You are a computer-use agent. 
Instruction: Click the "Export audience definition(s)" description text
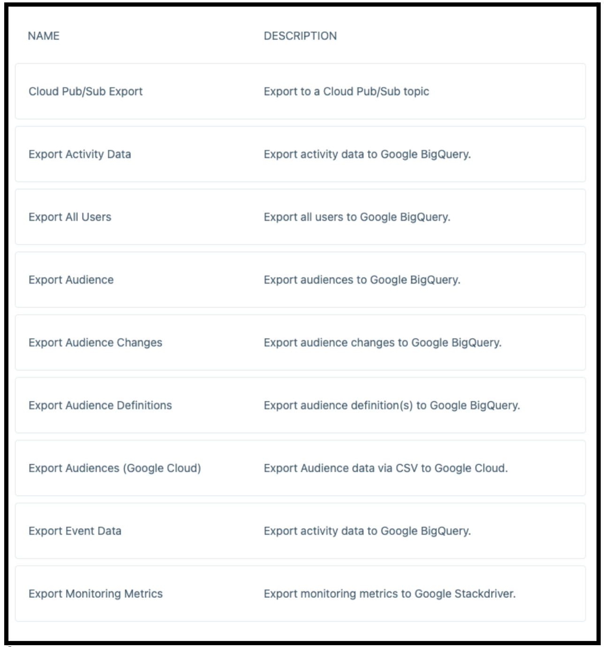click(392, 406)
